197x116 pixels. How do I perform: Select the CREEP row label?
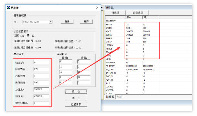coord(109,42)
